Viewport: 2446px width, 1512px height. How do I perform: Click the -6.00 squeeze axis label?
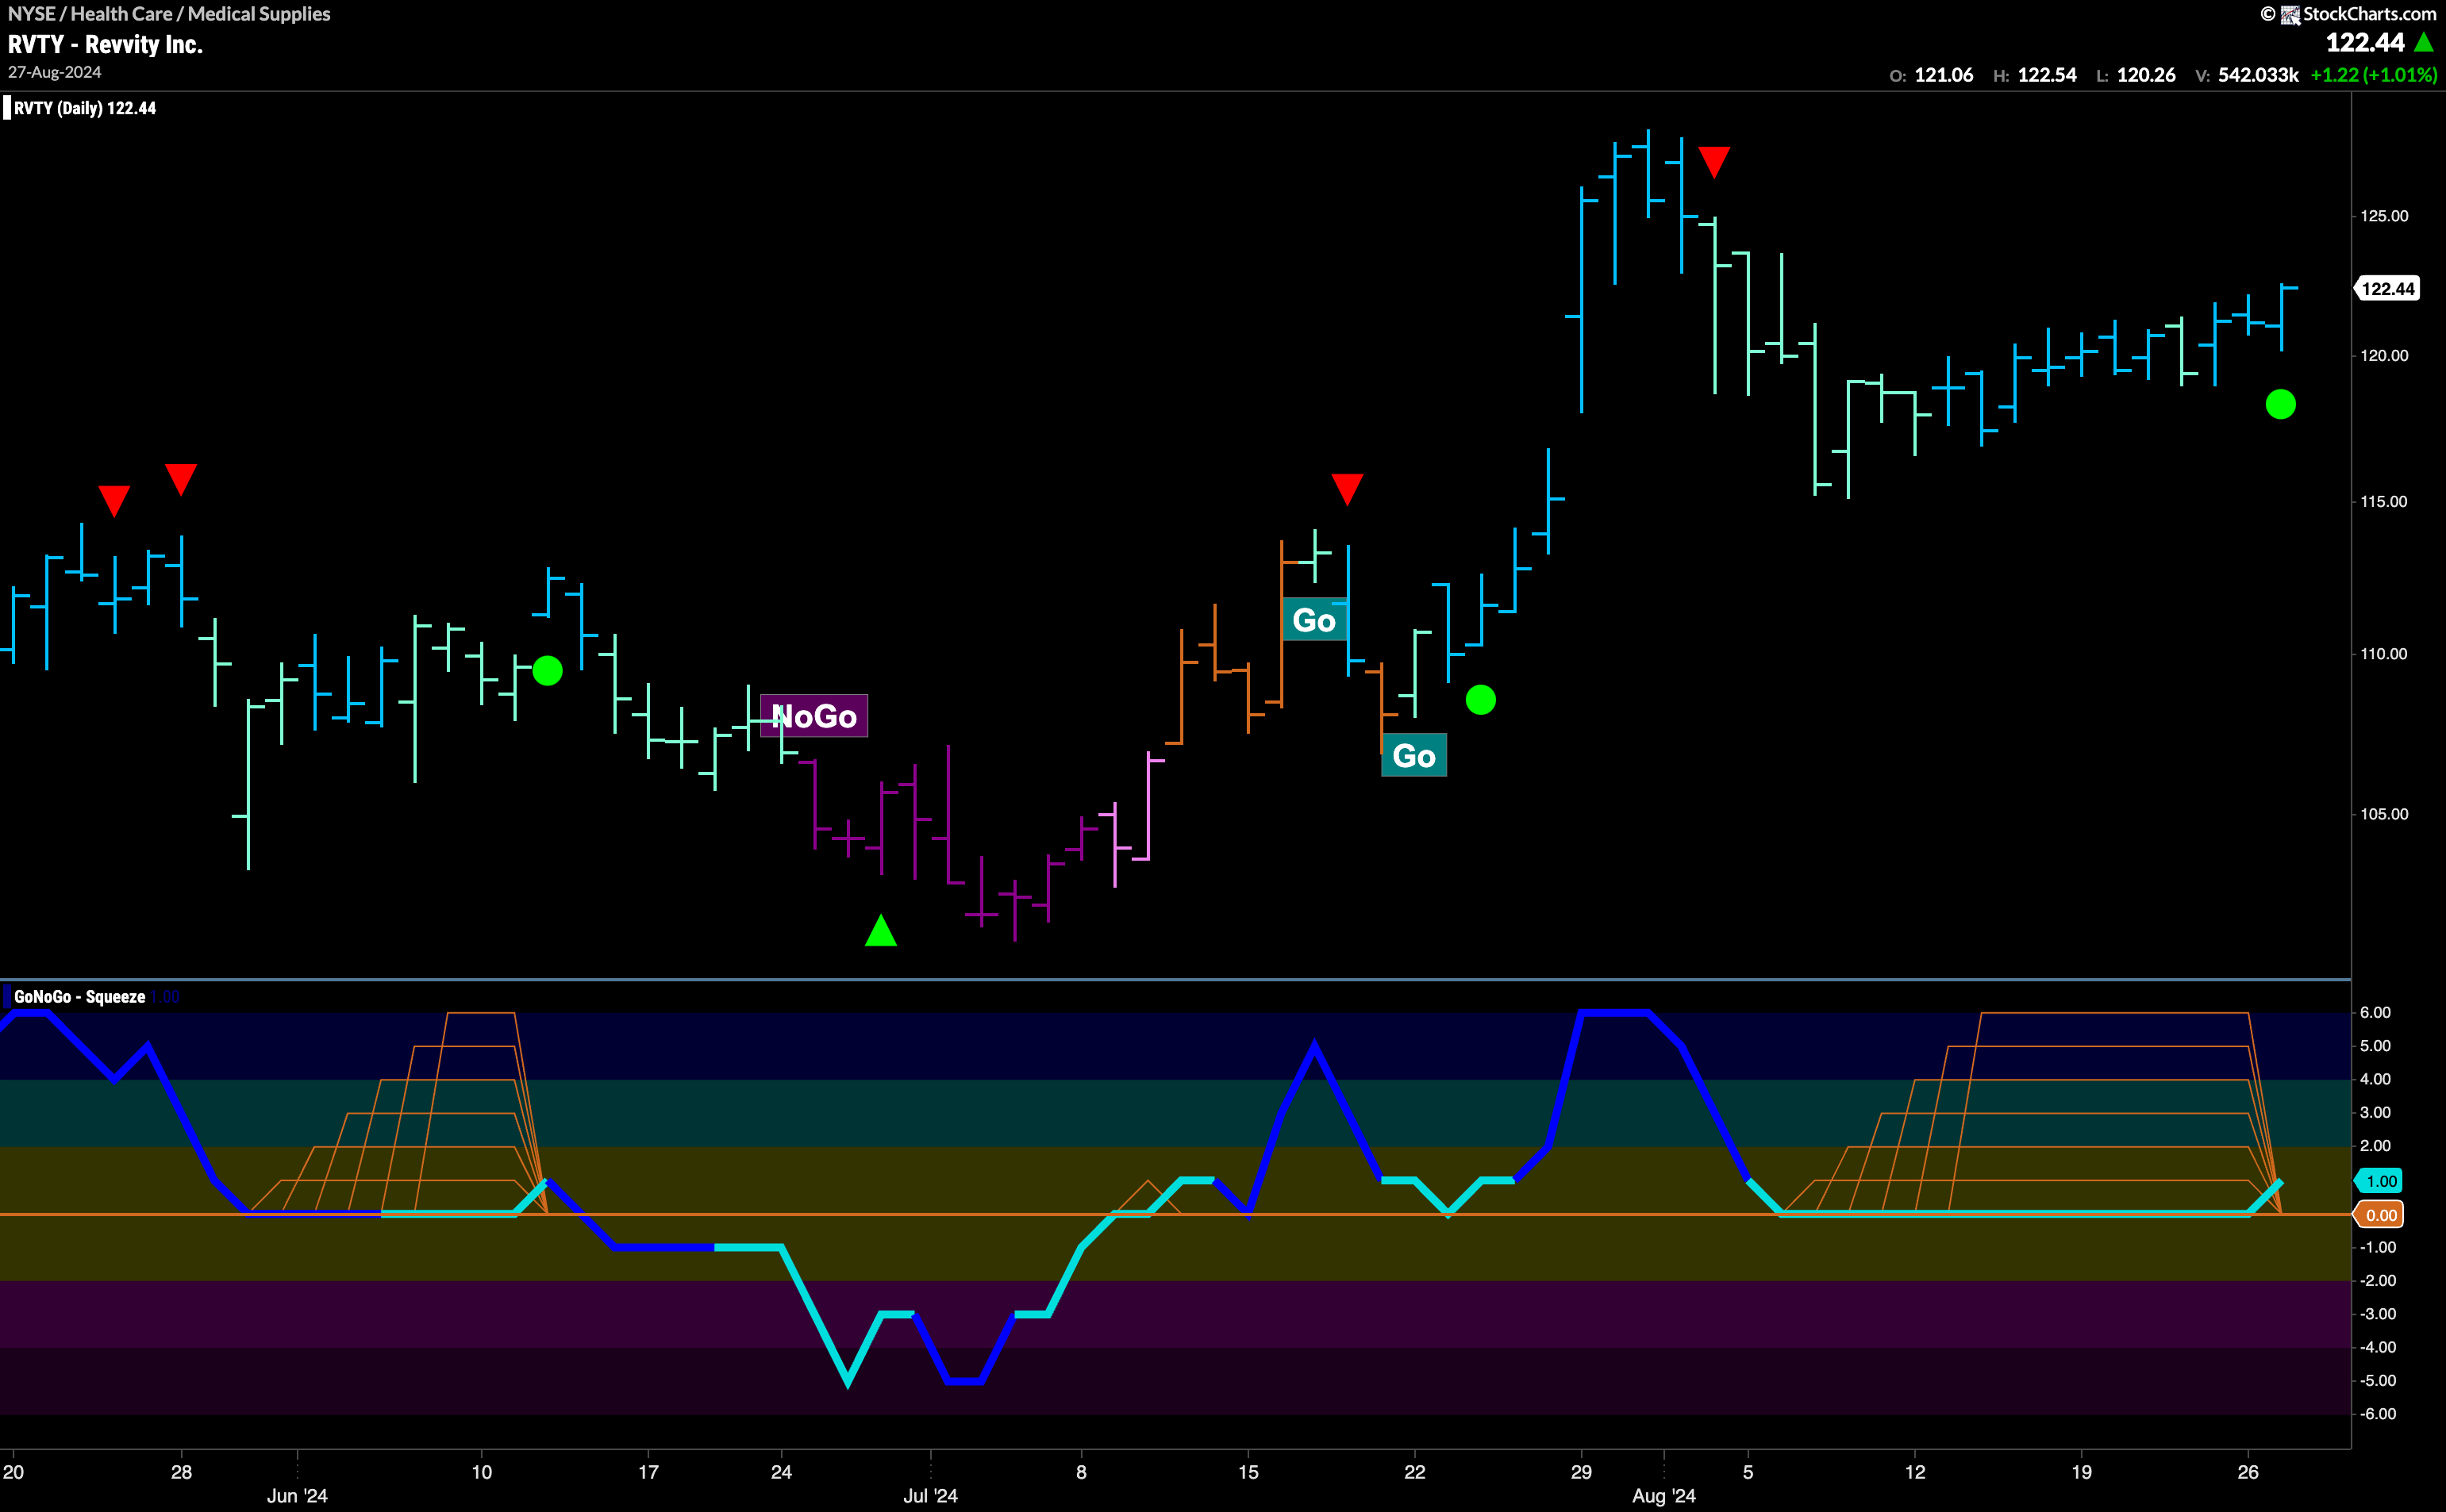coord(2377,1414)
